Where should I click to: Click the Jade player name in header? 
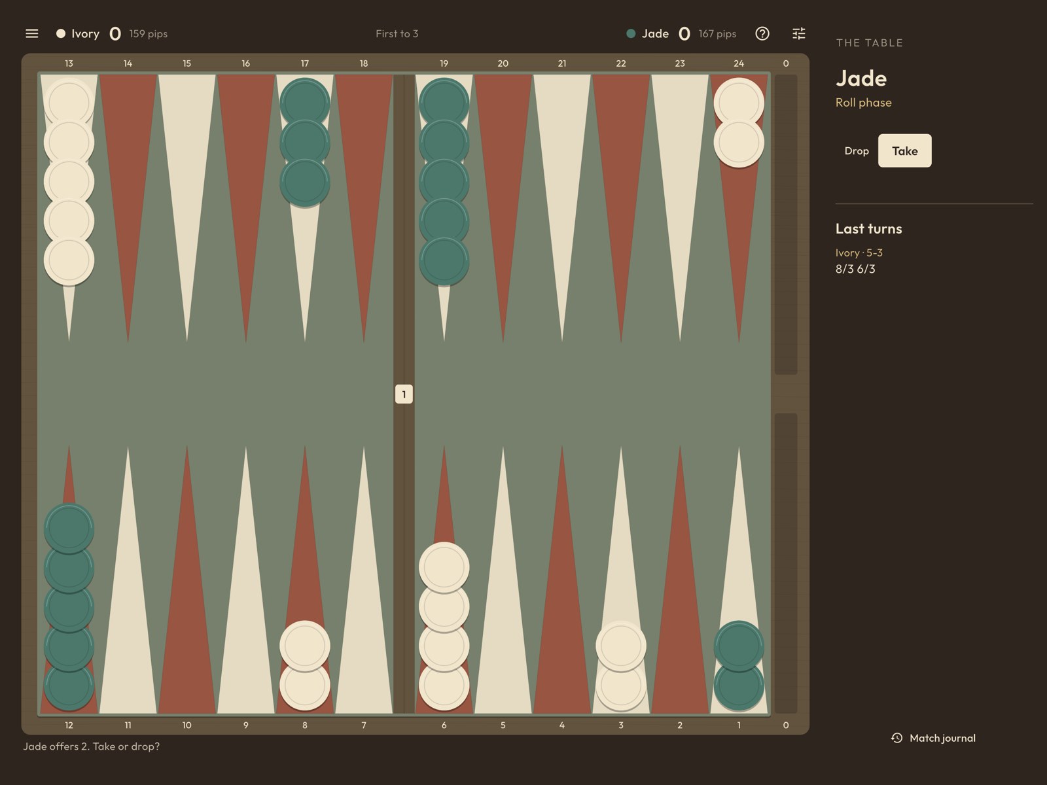(x=655, y=33)
